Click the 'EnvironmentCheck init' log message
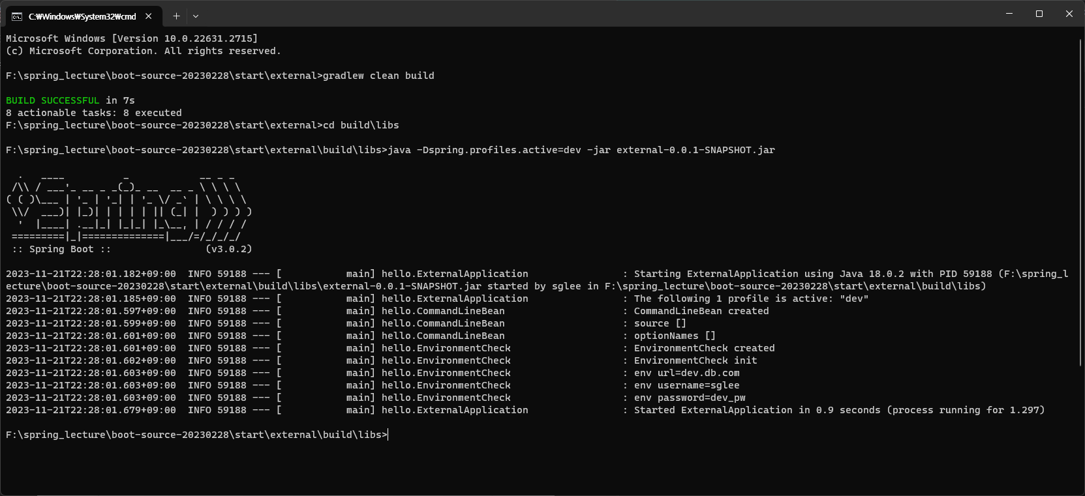This screenshot has height=496, width=1085. coord(695,360)
